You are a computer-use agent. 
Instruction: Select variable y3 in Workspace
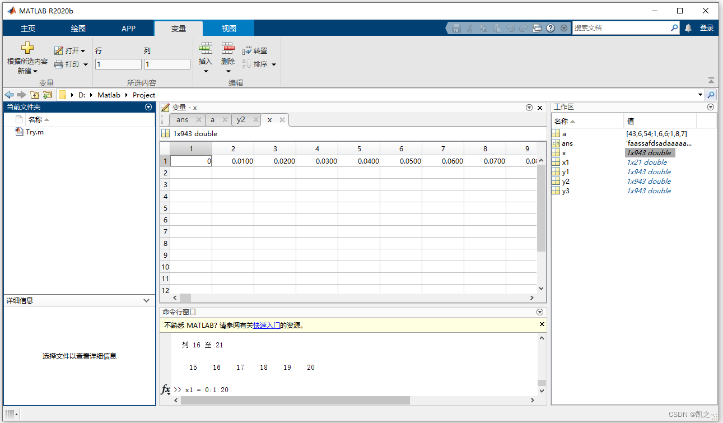pyautogui.click(x=566, y=191)
